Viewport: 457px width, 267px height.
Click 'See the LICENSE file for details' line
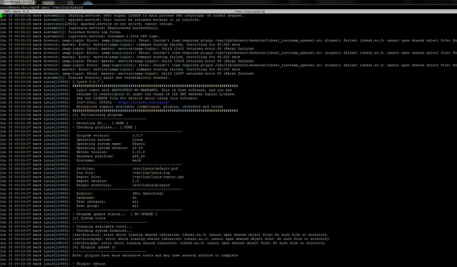(x=137, y=98)
